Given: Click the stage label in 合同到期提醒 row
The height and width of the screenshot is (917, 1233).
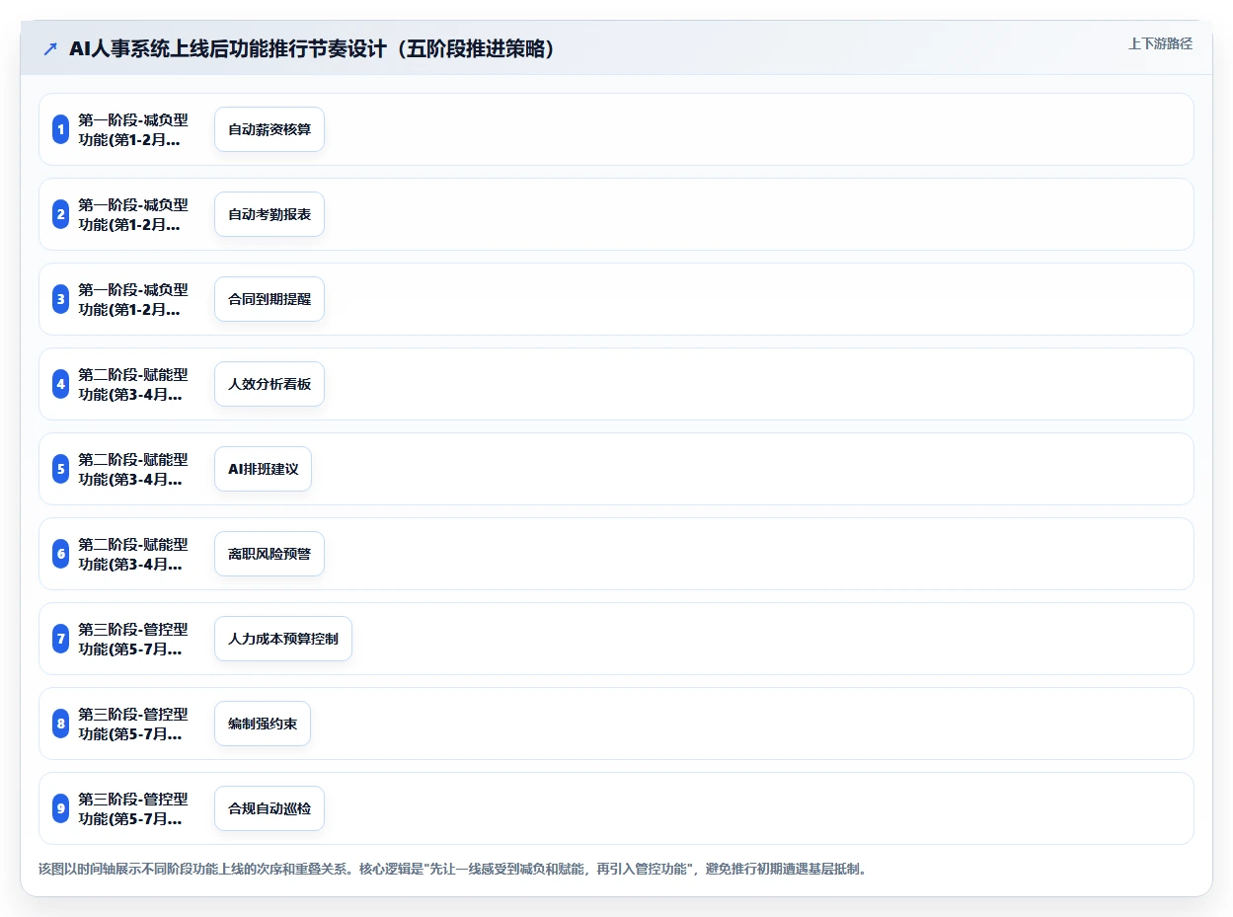Looking at the screenshot, I should pos(133,299).
